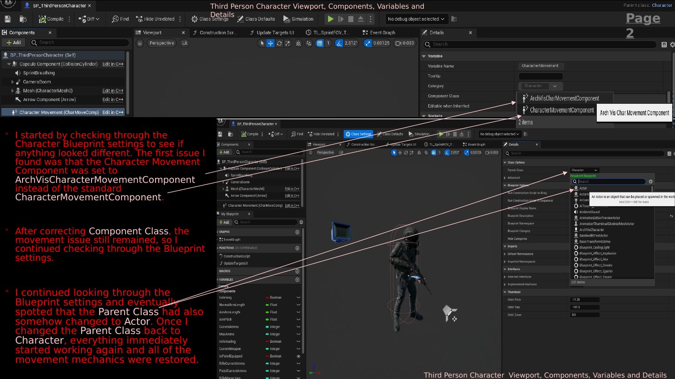The width and height of the screenshot is (675, 379).
Task: Switch to the upper Construction Script tab
Action: (x=214, y=33)
